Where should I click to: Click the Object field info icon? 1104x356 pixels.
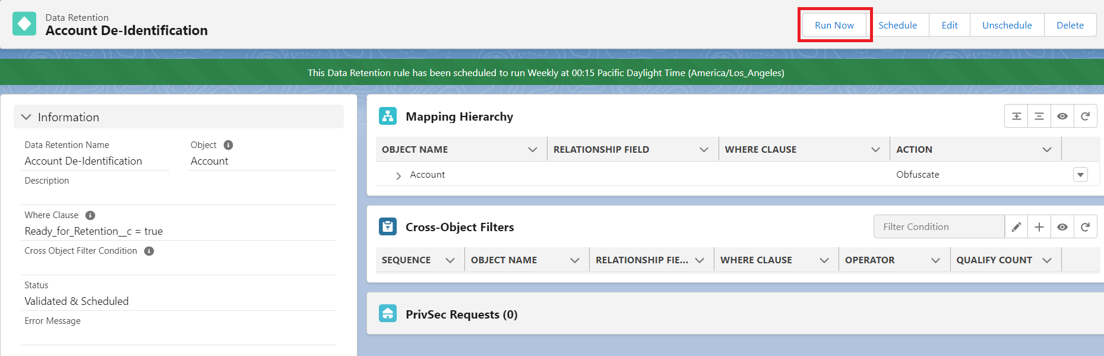[228, 145]
